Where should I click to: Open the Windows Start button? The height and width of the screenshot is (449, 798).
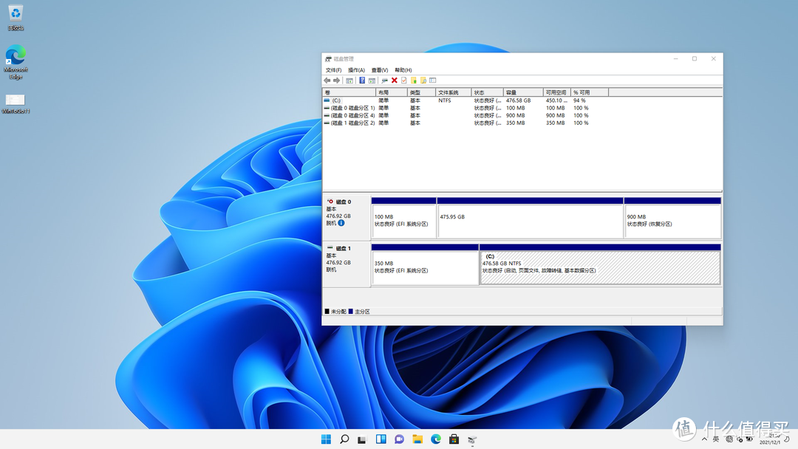click(327, 439)
